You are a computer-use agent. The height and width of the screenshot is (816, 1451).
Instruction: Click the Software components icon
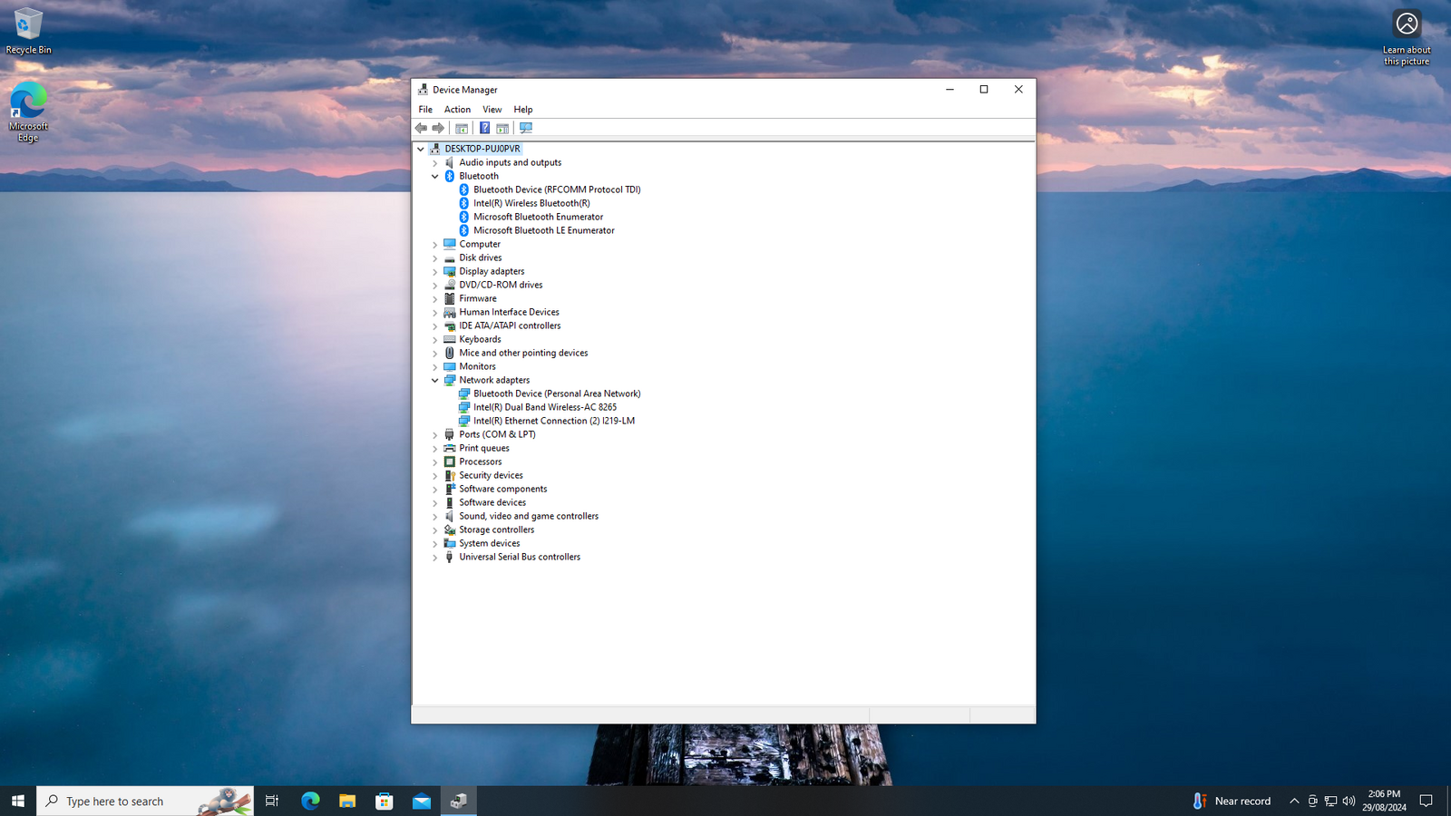click(x=450, y=489)
